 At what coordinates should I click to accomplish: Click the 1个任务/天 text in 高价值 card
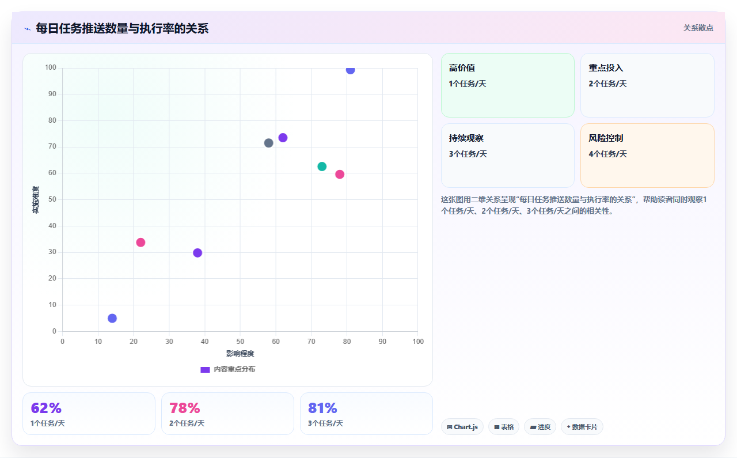(468, 84)
